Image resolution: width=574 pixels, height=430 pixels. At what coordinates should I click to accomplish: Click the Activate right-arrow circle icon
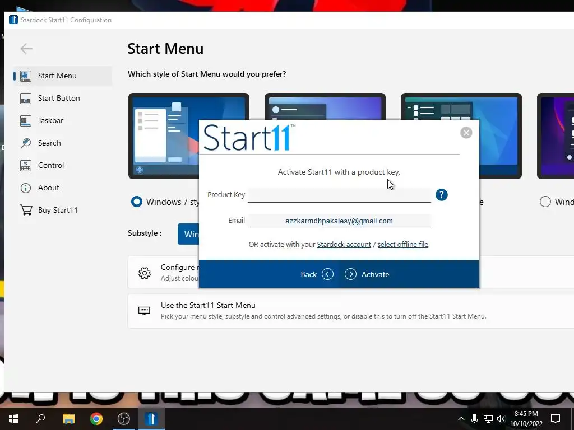350,274
